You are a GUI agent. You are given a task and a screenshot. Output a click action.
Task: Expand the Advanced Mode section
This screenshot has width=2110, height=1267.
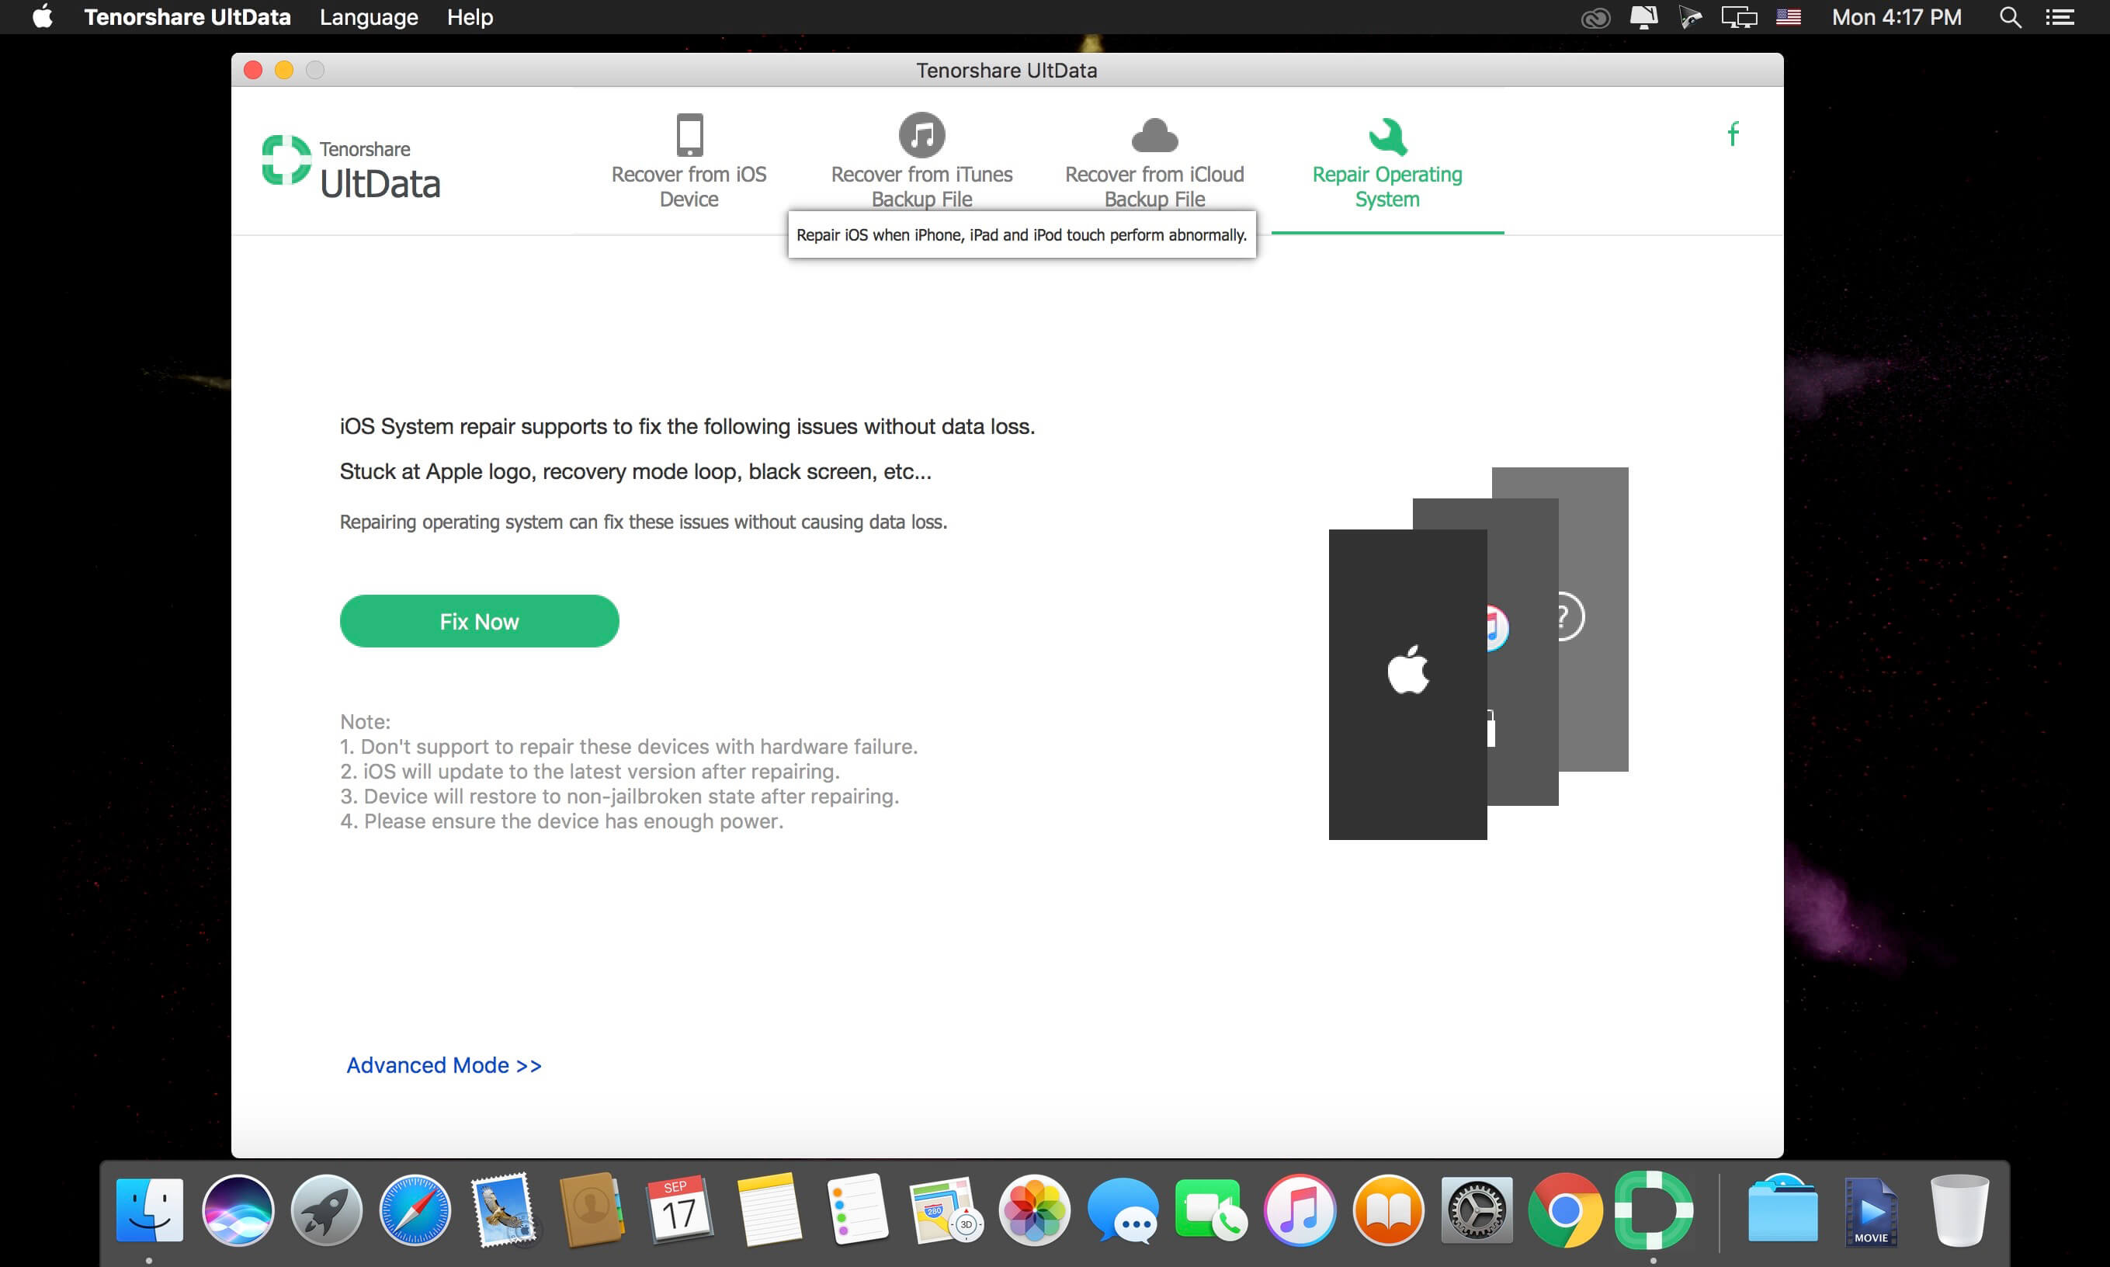point(443,1064)
